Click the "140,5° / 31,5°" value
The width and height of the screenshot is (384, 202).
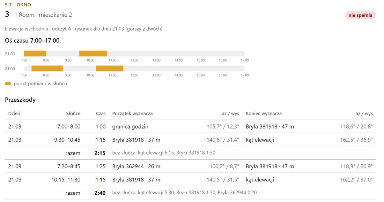point(223,179)
